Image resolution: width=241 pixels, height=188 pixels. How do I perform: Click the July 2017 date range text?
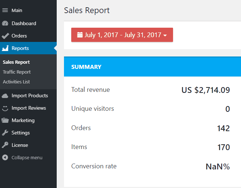[123, 35]
